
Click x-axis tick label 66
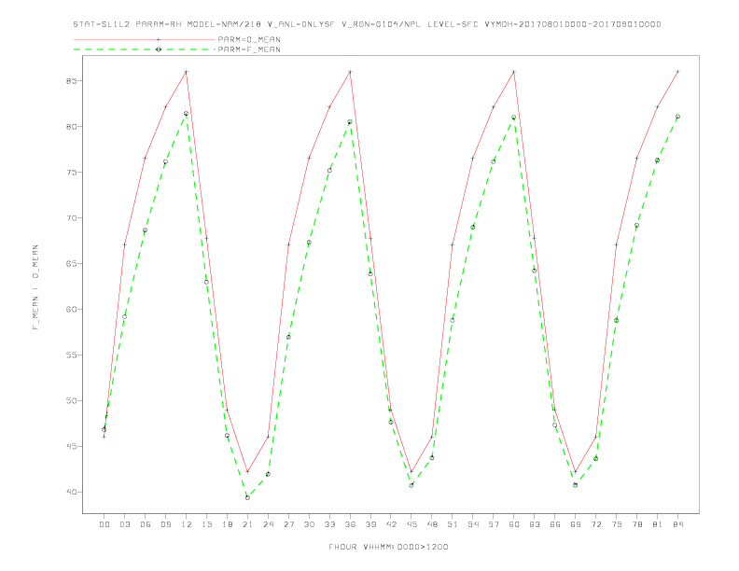coord(555,524)
